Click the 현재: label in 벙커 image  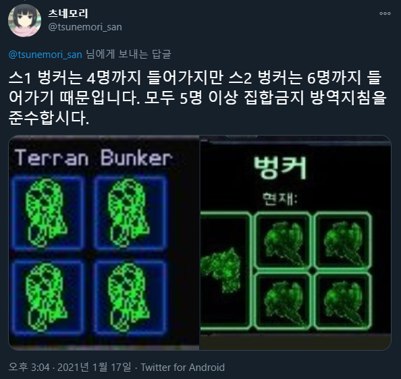(279, 199)
